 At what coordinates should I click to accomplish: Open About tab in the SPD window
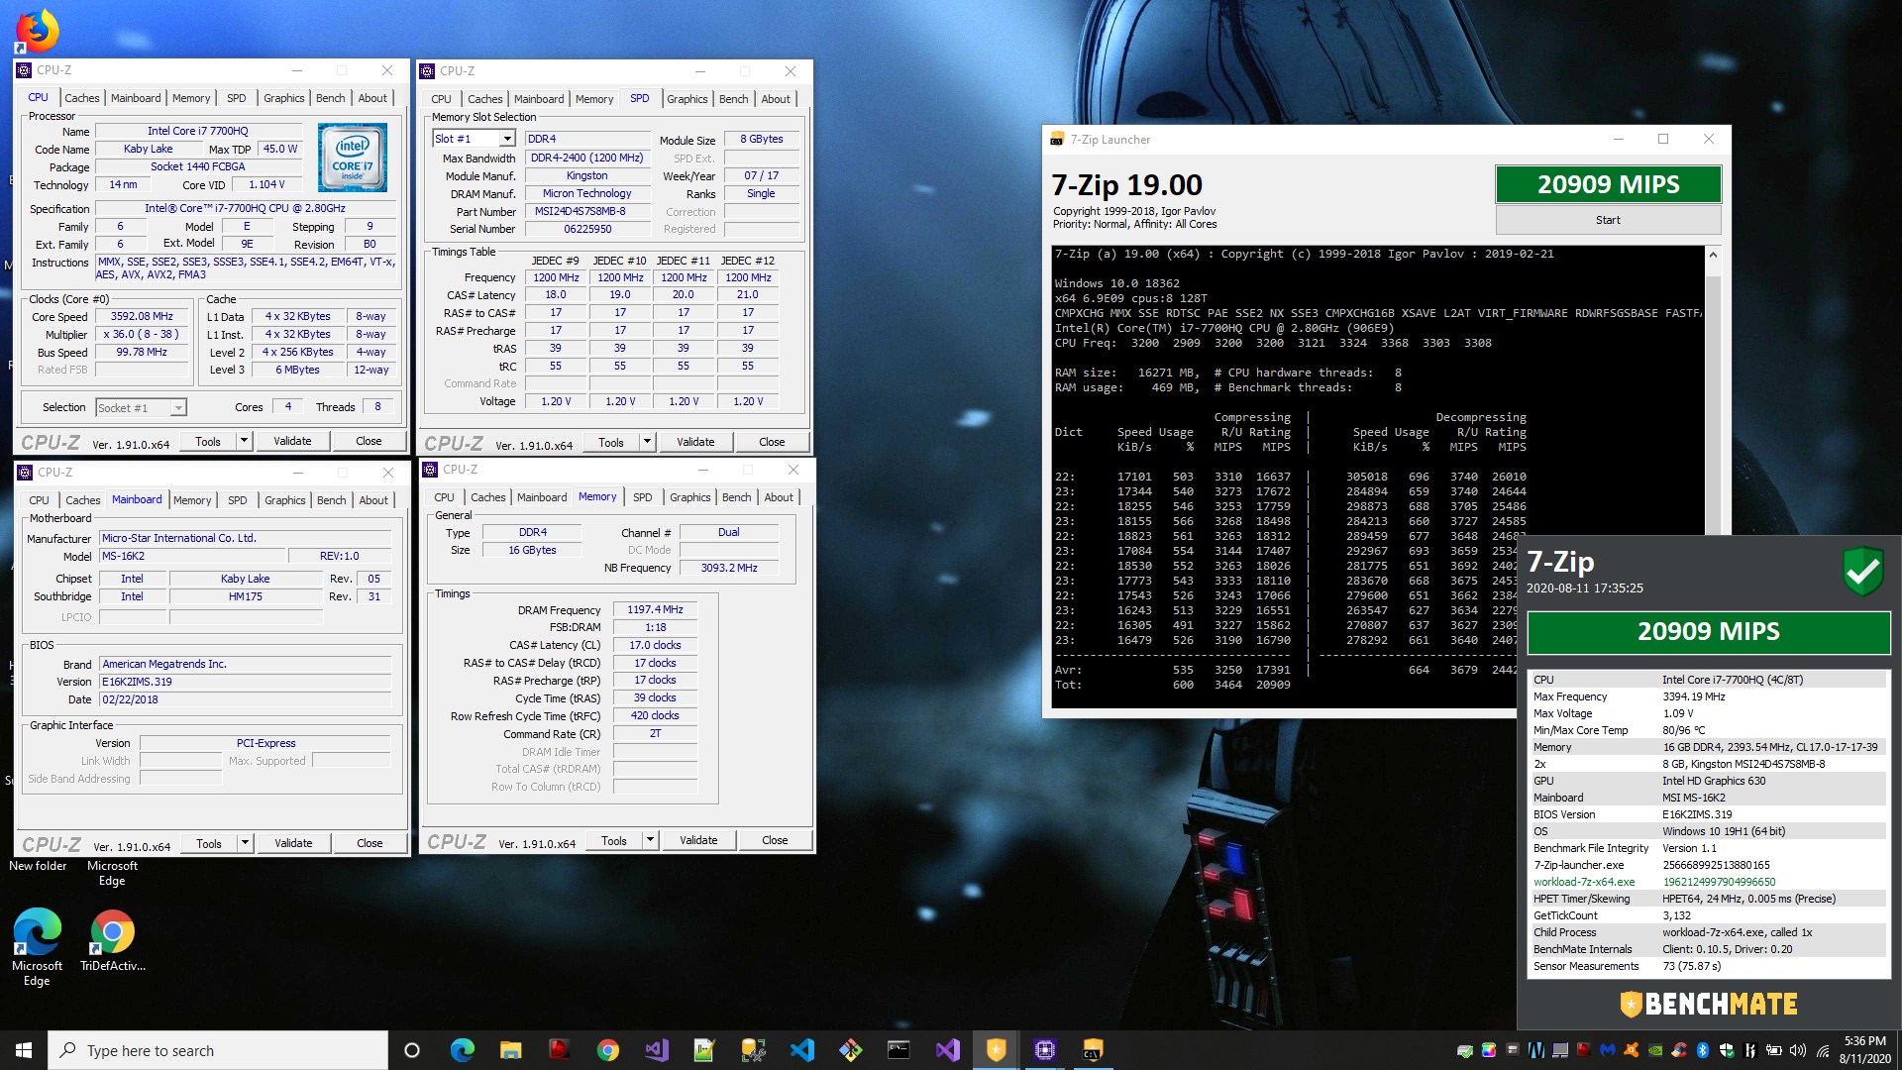click(x=776, y=99)
